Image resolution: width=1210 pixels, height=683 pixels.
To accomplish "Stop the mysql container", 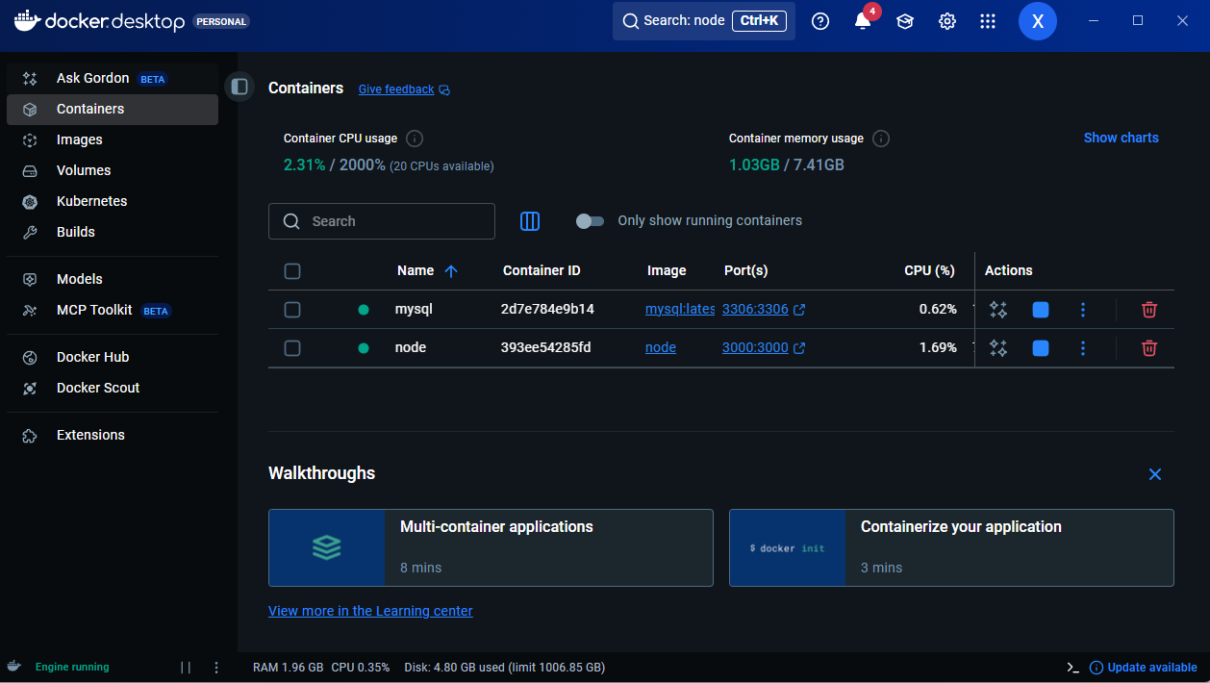I will tap(1041, 310).
